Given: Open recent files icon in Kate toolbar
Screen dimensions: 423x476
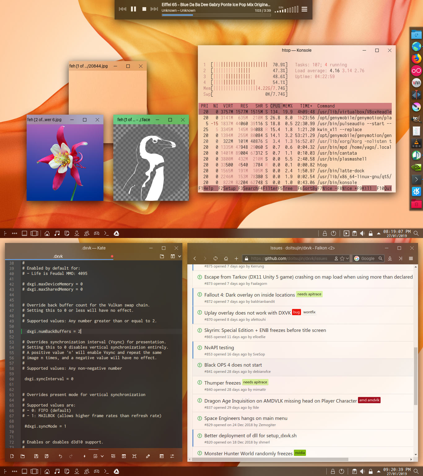Looking at the screenshot, I should click(95, 456).
